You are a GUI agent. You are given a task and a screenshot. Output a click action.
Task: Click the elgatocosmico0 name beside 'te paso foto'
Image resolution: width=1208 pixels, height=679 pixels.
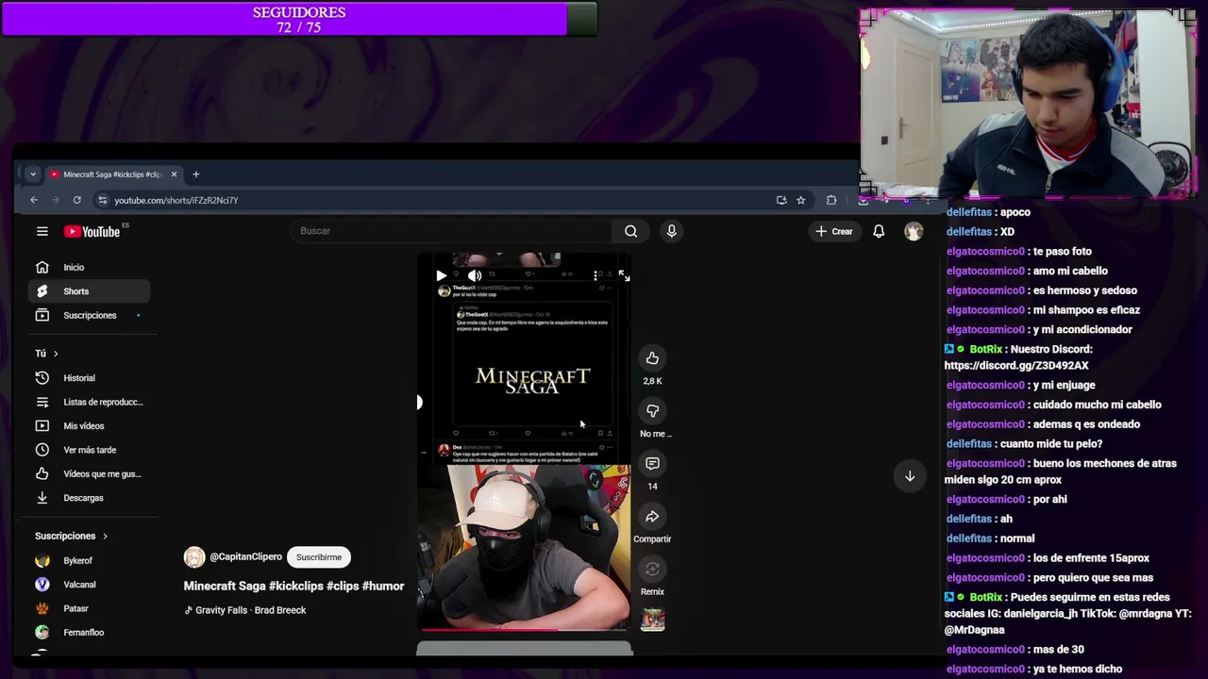985,252
